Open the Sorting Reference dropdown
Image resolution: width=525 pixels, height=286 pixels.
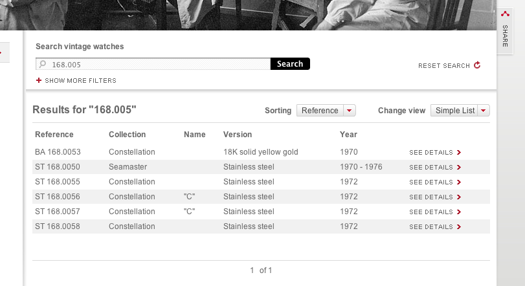point(326,111)
